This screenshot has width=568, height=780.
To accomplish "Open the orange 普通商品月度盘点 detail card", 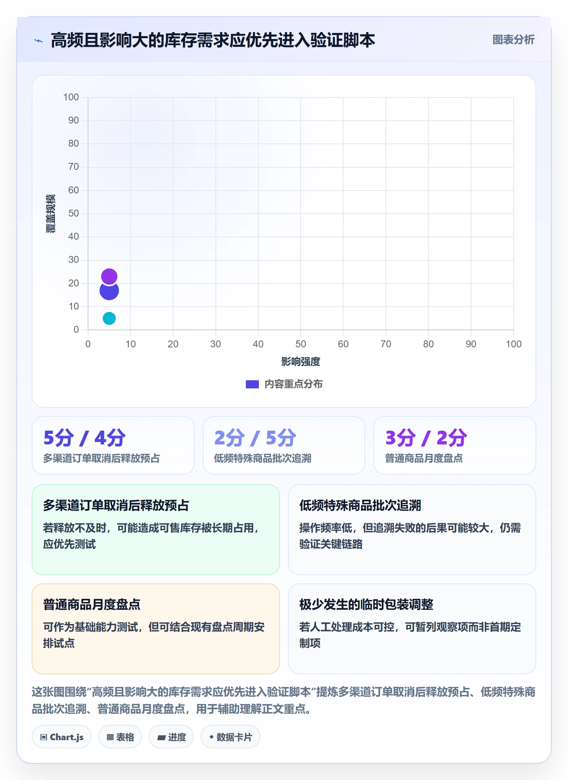I will (x=156, y=629).
